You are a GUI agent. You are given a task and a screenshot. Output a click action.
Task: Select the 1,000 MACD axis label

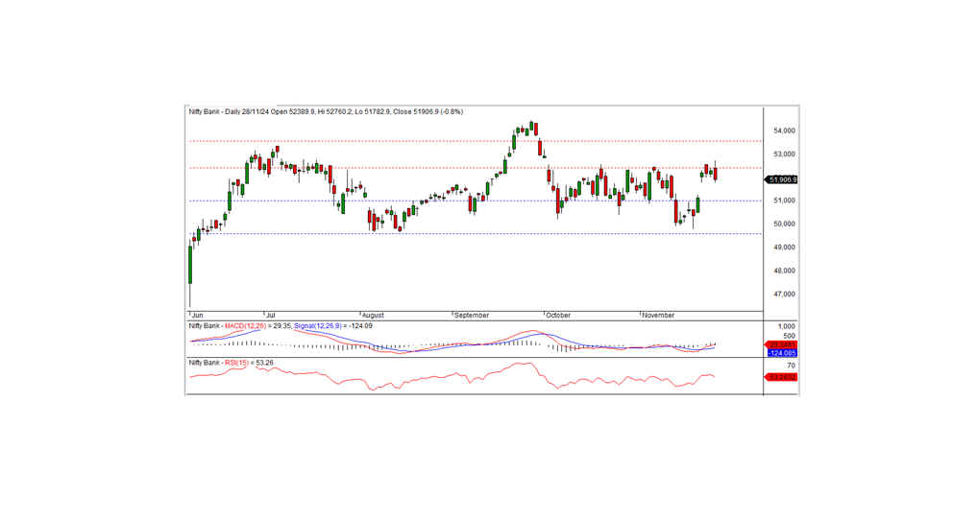point(787,326)
